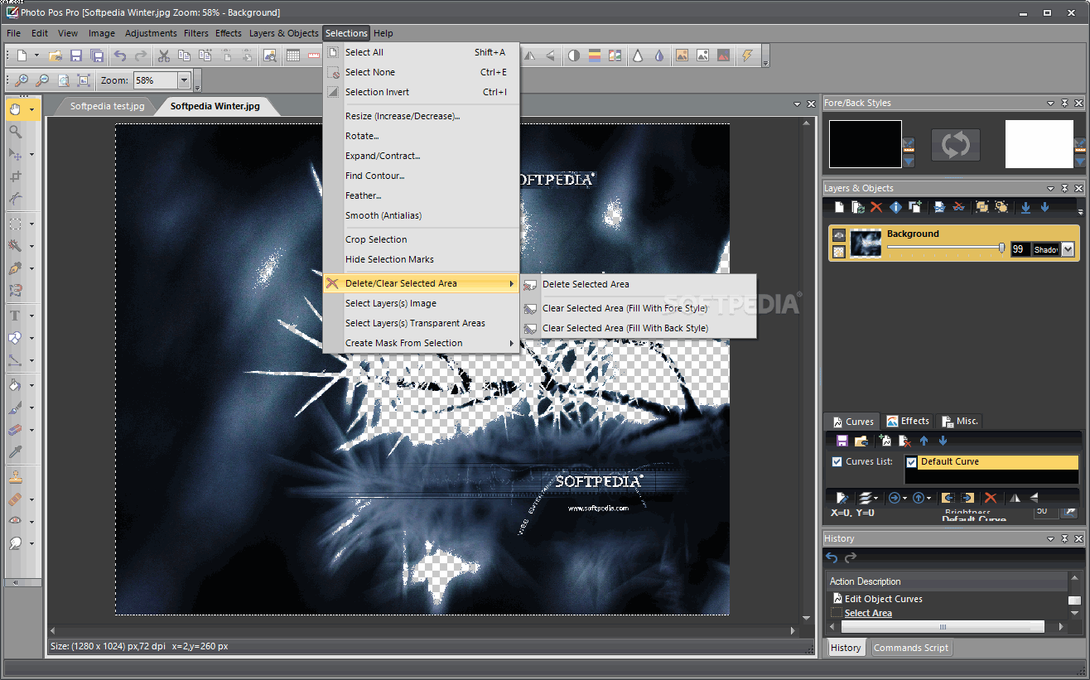
Task: Expand the New File icon dropdown arrow
Action: tap(37, 56)
